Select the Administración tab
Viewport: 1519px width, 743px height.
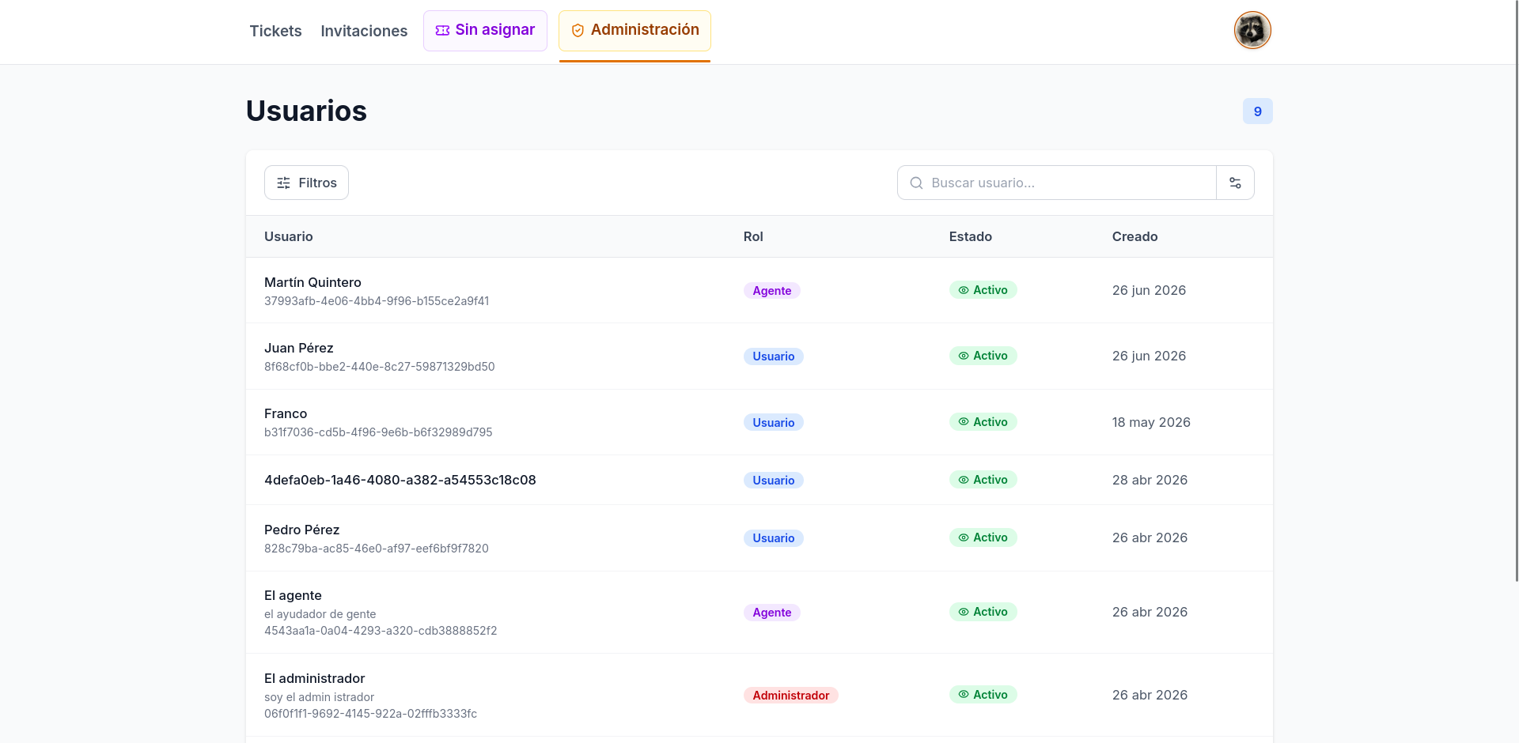click(x=634, y=31)
